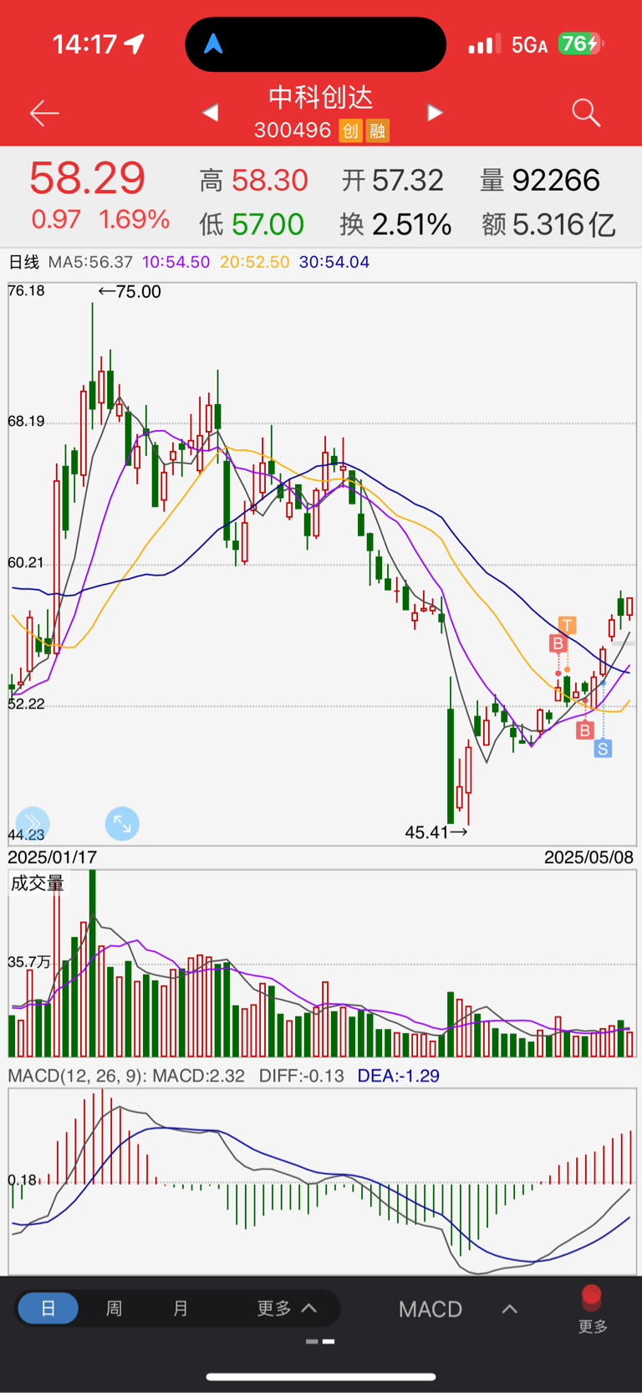Image resolution: width=642 pixels, height=1393 pixels.
Task: Tap the upper red B marker
Action: [x=558, y=643]
